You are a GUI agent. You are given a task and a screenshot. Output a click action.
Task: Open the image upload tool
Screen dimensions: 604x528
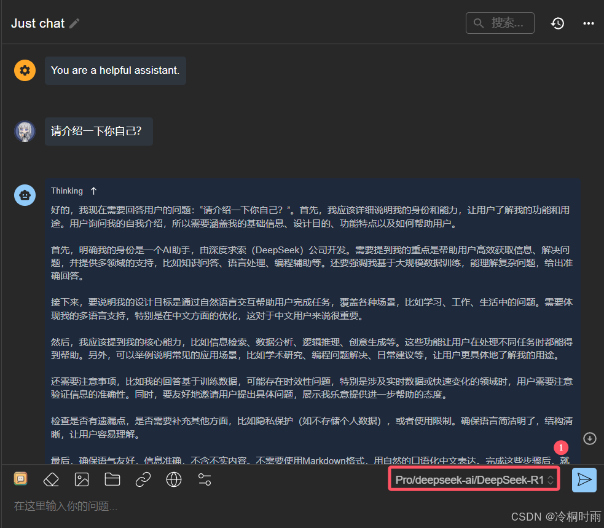(82, 479)
